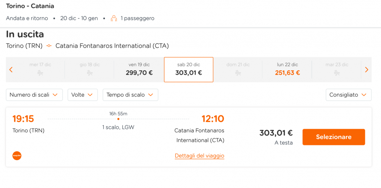381x188 pixels.
Task: Click the 1 passeggero summary text
Action: [x=138, y=19]
